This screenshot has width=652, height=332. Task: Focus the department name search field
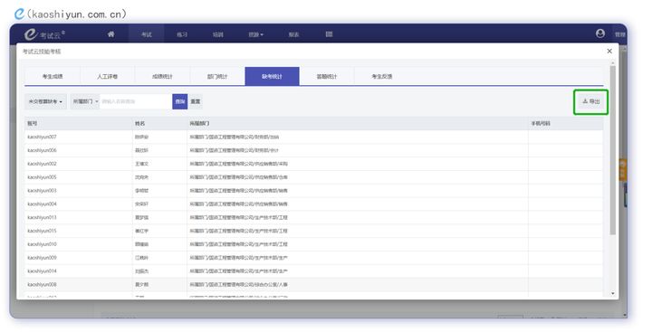(136, 101)
